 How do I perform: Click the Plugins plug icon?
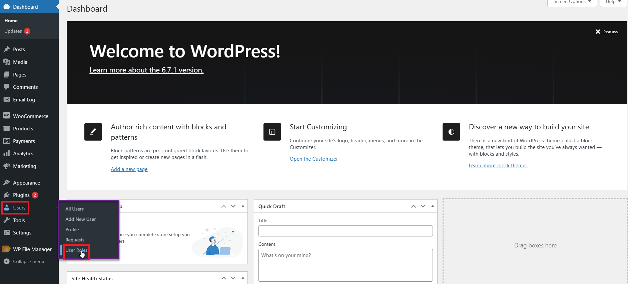coord(7,195)
